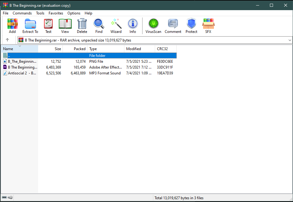
Task: Click CRC32 value 33DC911F
Action: click(x=165, y=67)
